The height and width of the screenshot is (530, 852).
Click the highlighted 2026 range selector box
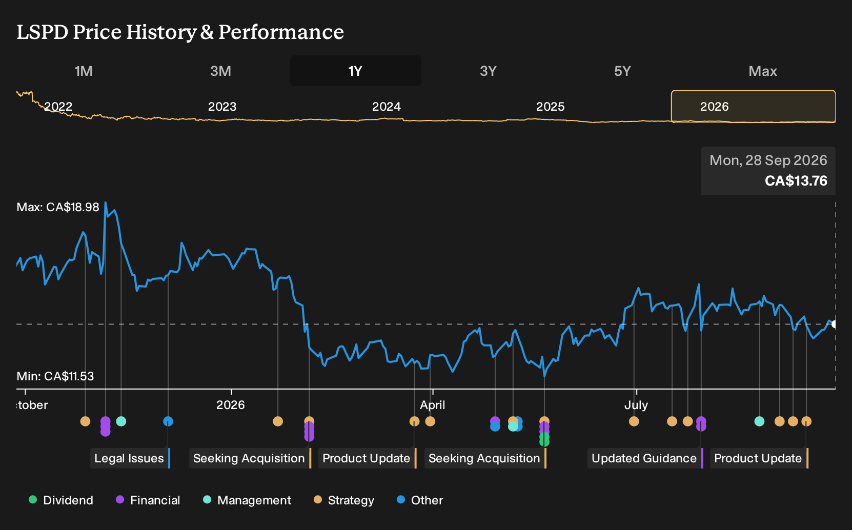point(753,107)
